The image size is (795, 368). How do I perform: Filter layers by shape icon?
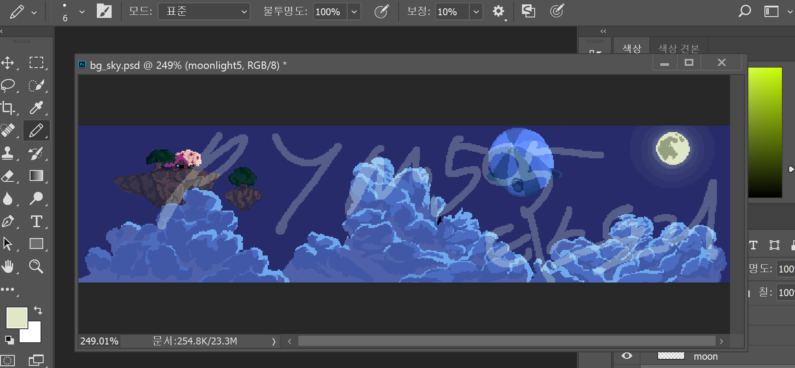click(774, 245)
